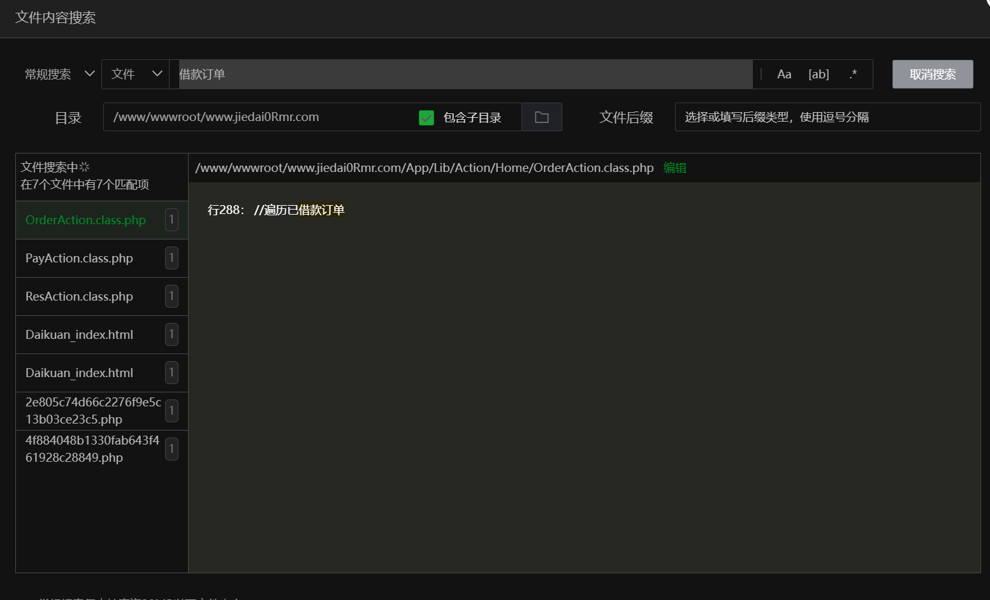
Task: Uncheck the 包含子目录 checkbox
Action: [426, 118]
